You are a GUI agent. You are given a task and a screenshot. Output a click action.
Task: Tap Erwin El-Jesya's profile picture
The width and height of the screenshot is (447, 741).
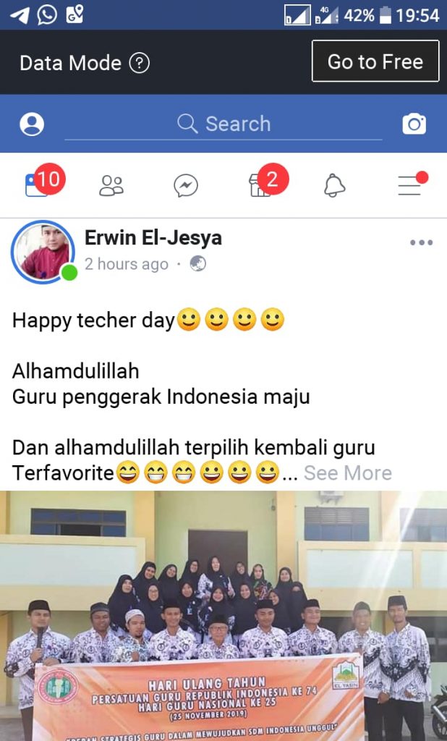43,251
